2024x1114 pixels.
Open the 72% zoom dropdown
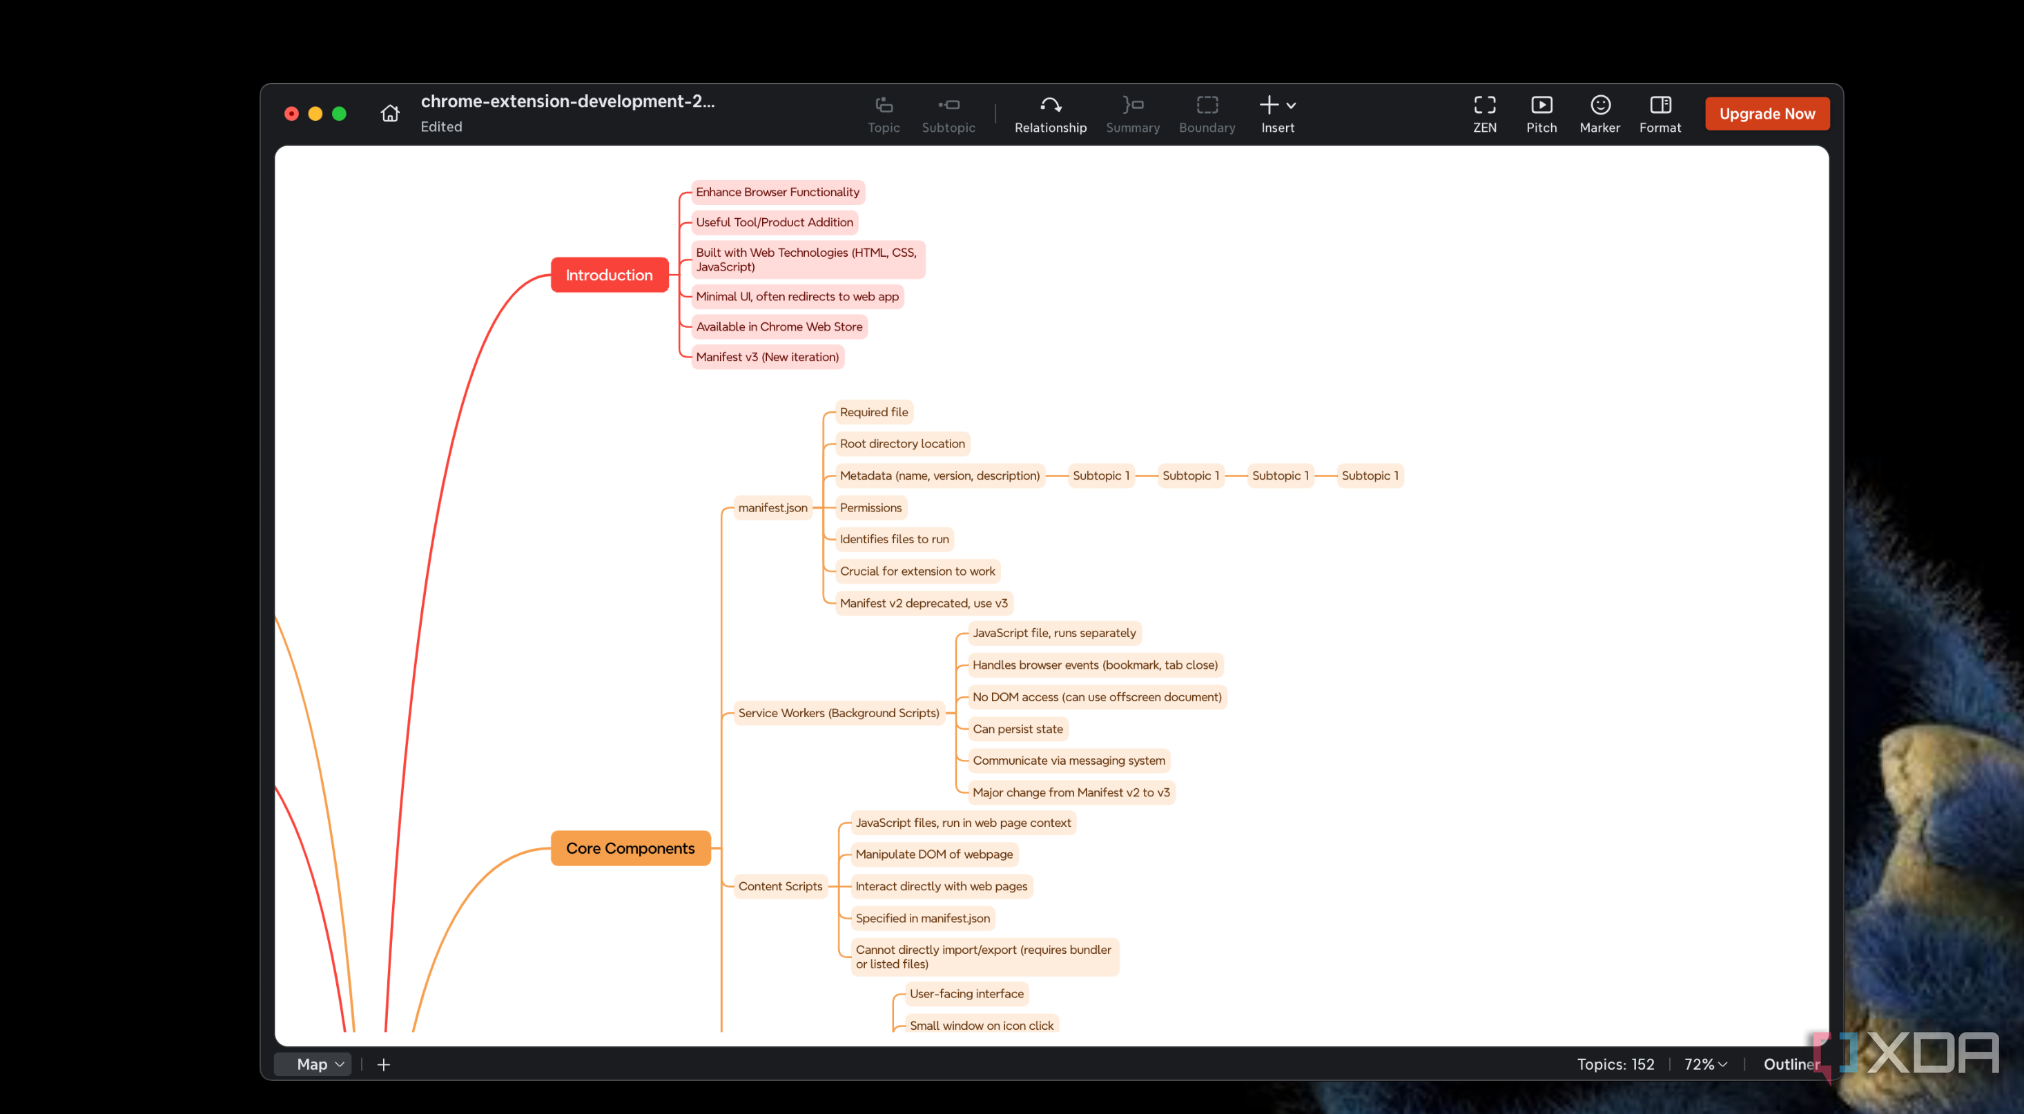[x=1705, y=1064]
